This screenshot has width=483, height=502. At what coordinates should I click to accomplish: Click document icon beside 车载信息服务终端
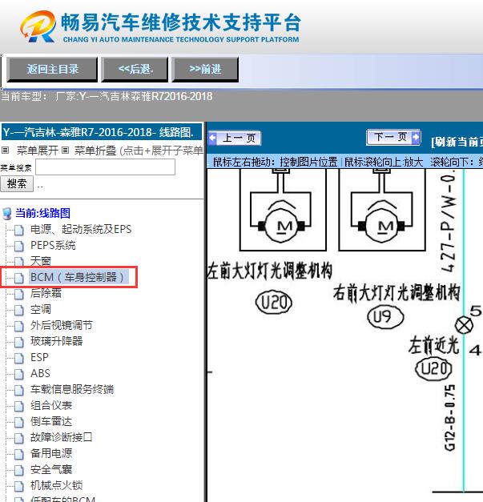coord(19,390)
